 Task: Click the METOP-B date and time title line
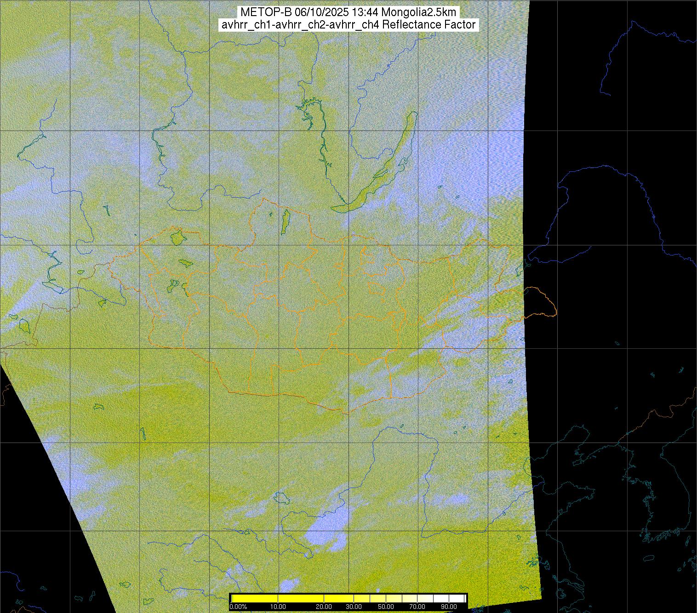click(x=348, y=12)
